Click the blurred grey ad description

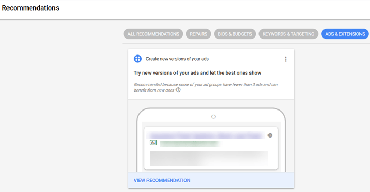coord(209,158)
